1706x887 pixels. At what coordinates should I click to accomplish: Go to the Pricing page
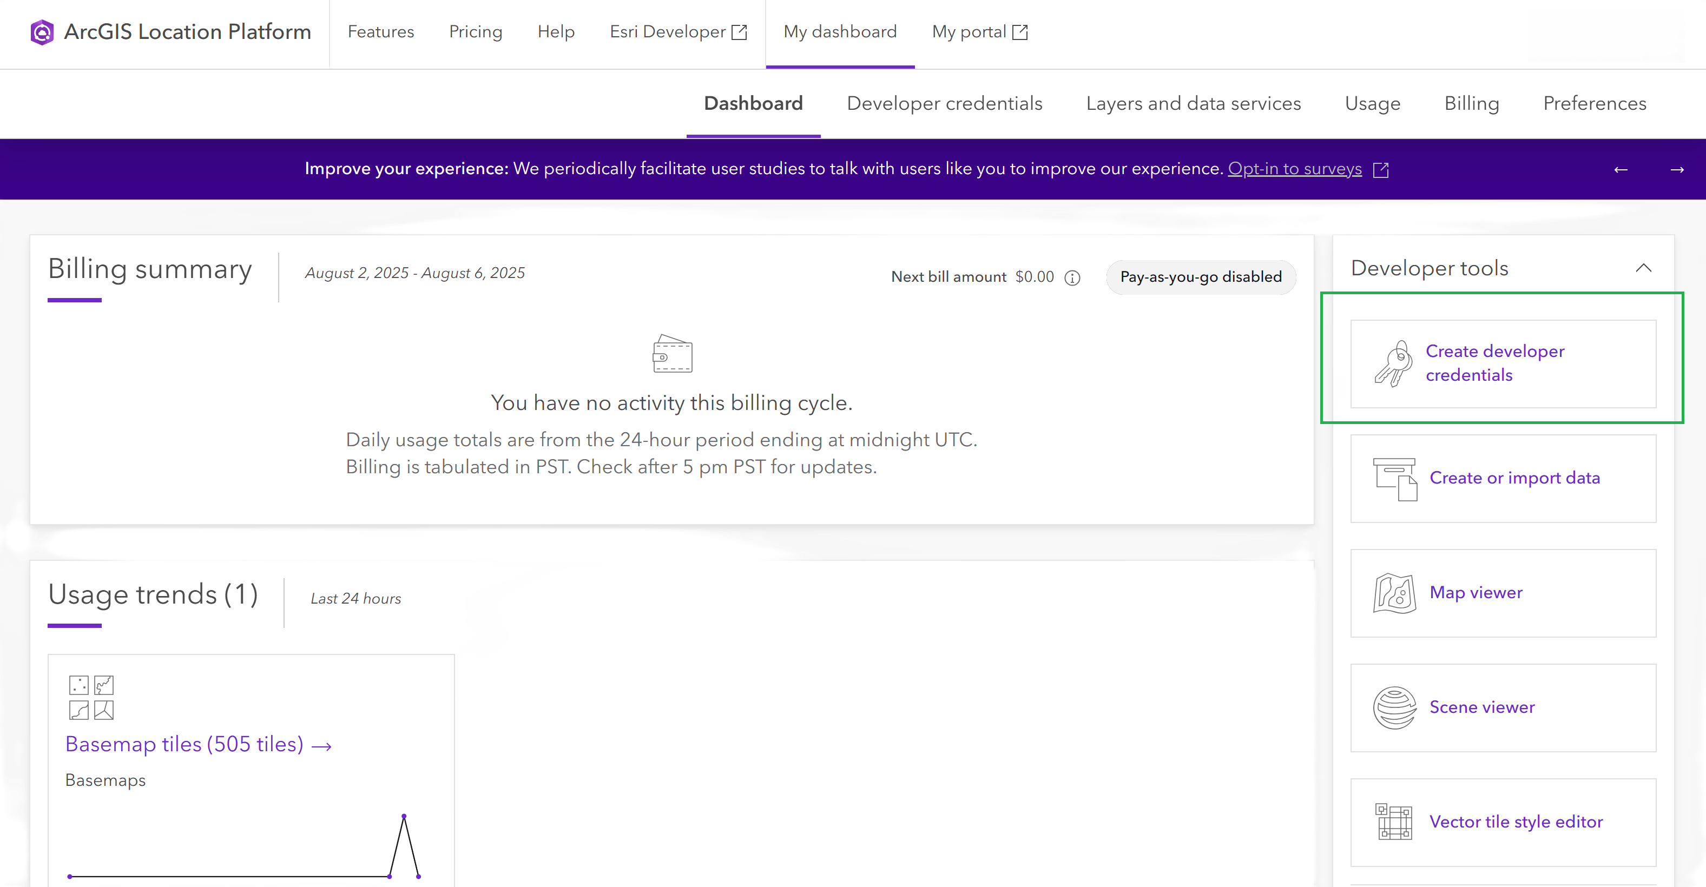476,32
